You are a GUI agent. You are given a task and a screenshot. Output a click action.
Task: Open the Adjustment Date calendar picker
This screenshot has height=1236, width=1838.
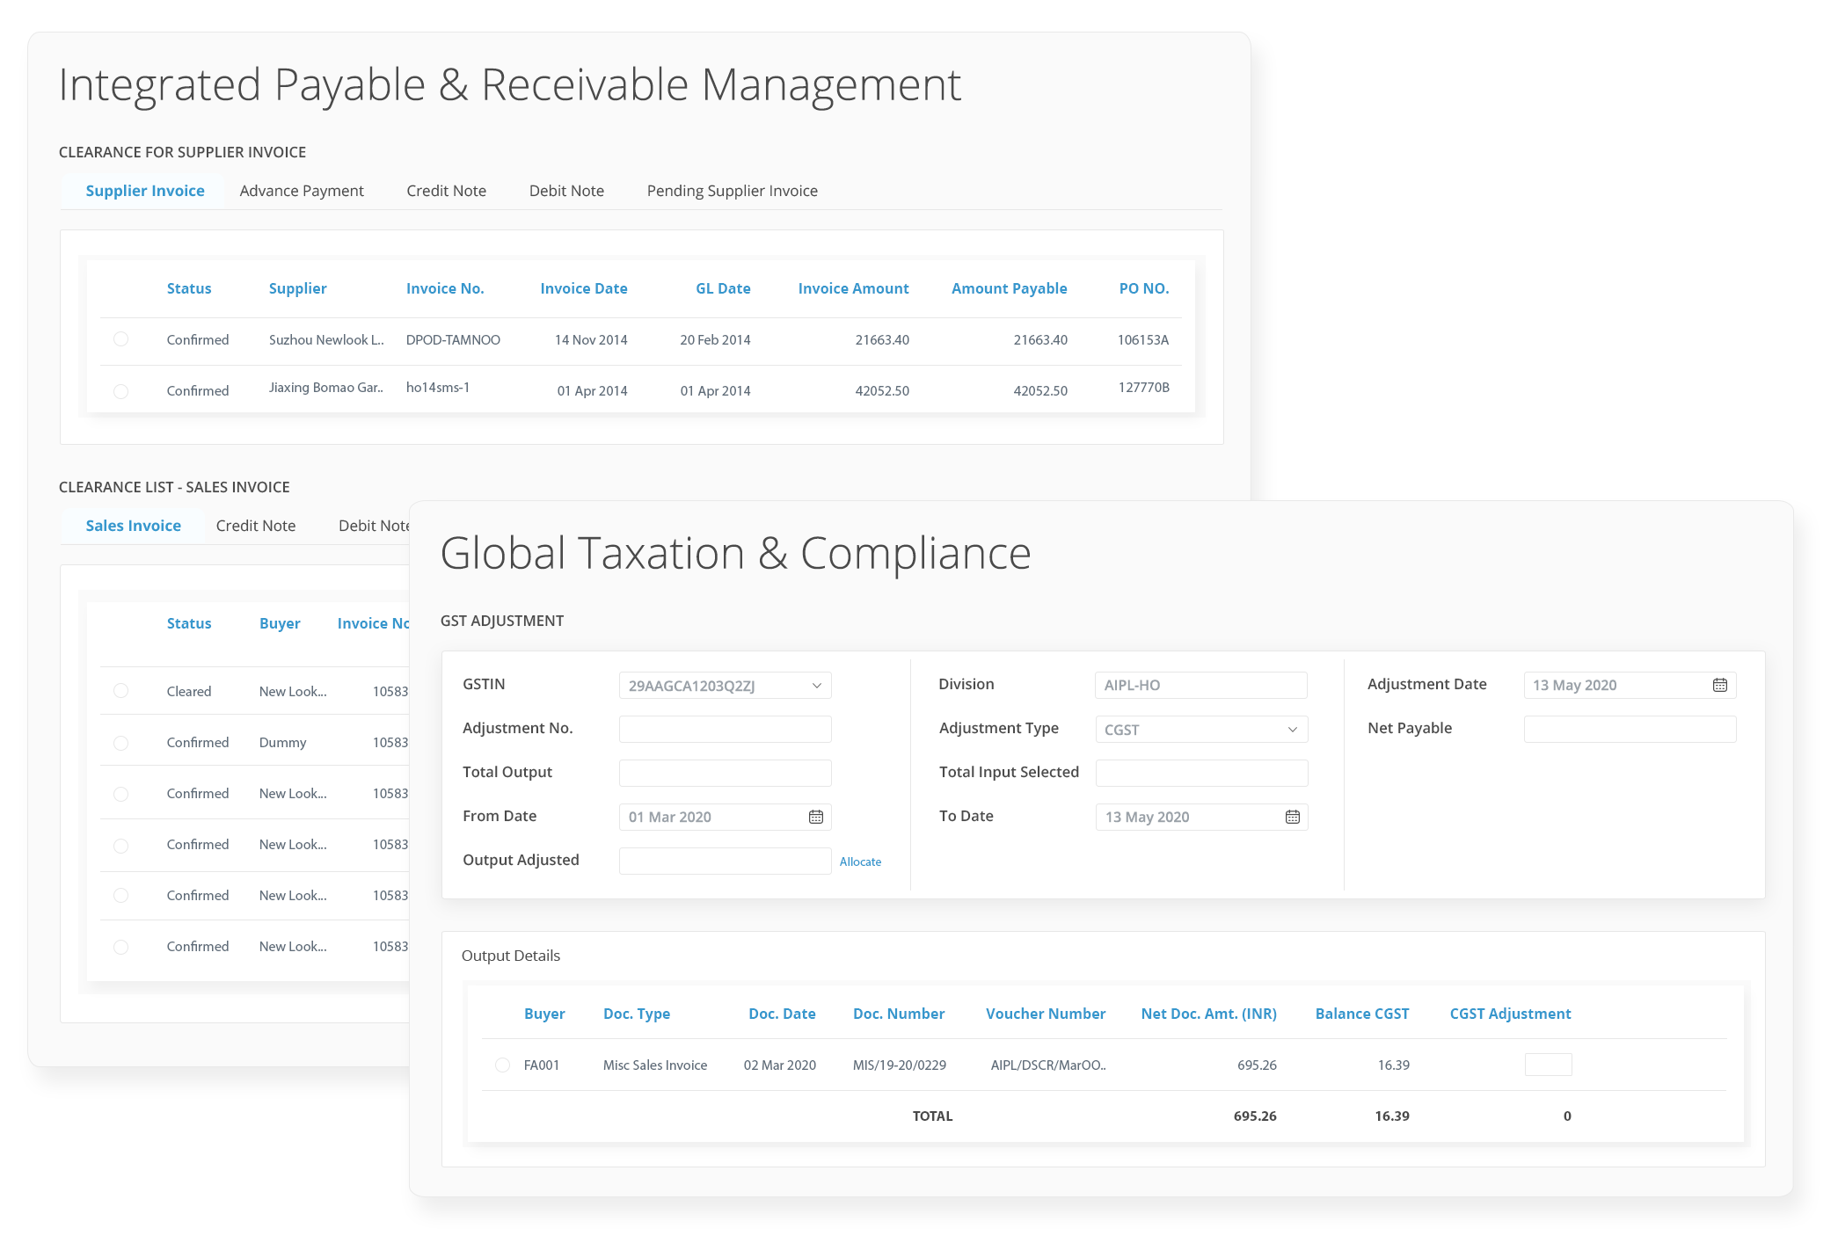tap(1720, 684)
